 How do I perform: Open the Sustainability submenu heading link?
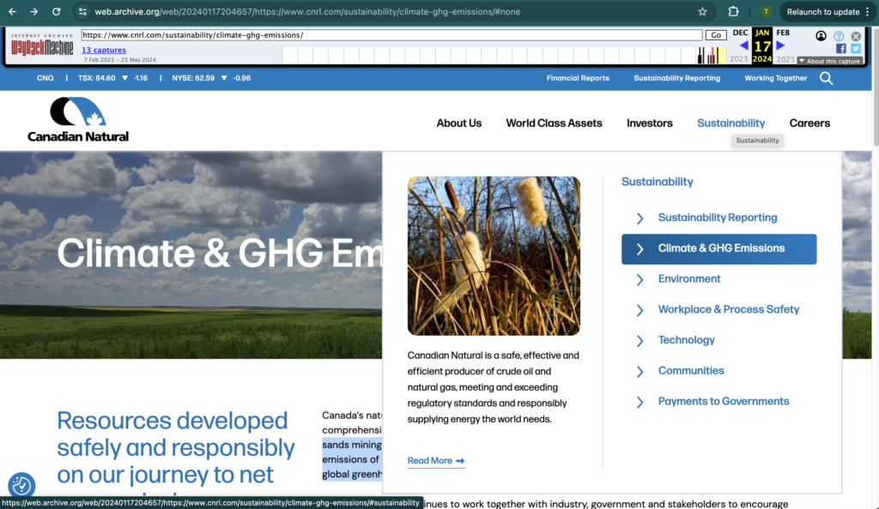point(657,182)
